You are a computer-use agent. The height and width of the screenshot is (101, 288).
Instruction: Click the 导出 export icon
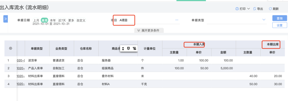point(255,9)
